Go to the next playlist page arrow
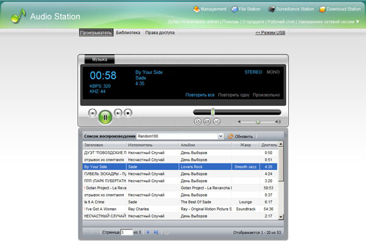Screen dimensions: 366x248 click(148, 232)
